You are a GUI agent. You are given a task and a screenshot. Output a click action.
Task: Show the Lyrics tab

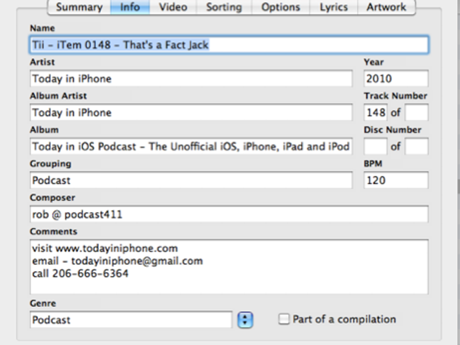333,7
